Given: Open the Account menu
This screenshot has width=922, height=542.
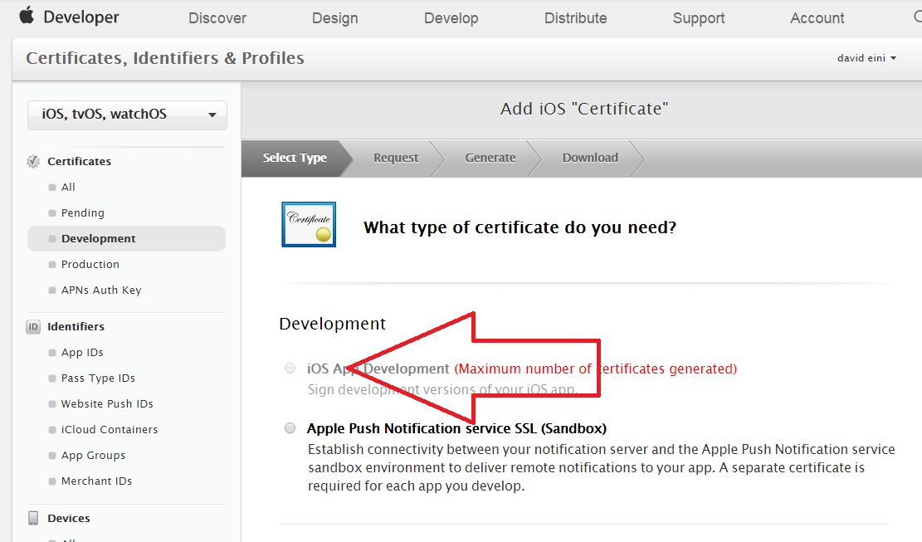Looking at the screenshot, I should (x=817, y=18).
